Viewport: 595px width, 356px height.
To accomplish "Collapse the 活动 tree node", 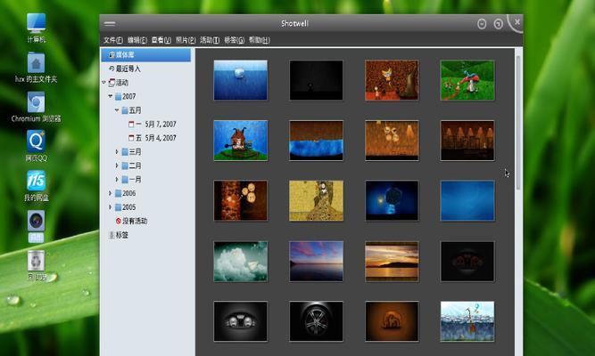I will 103,82.
